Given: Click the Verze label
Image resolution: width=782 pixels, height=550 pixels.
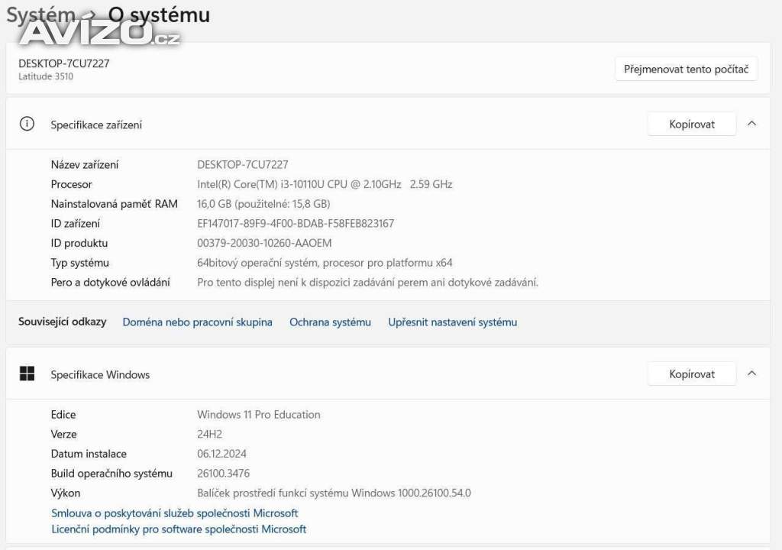Looking at the screenshot, I should 64,434.
